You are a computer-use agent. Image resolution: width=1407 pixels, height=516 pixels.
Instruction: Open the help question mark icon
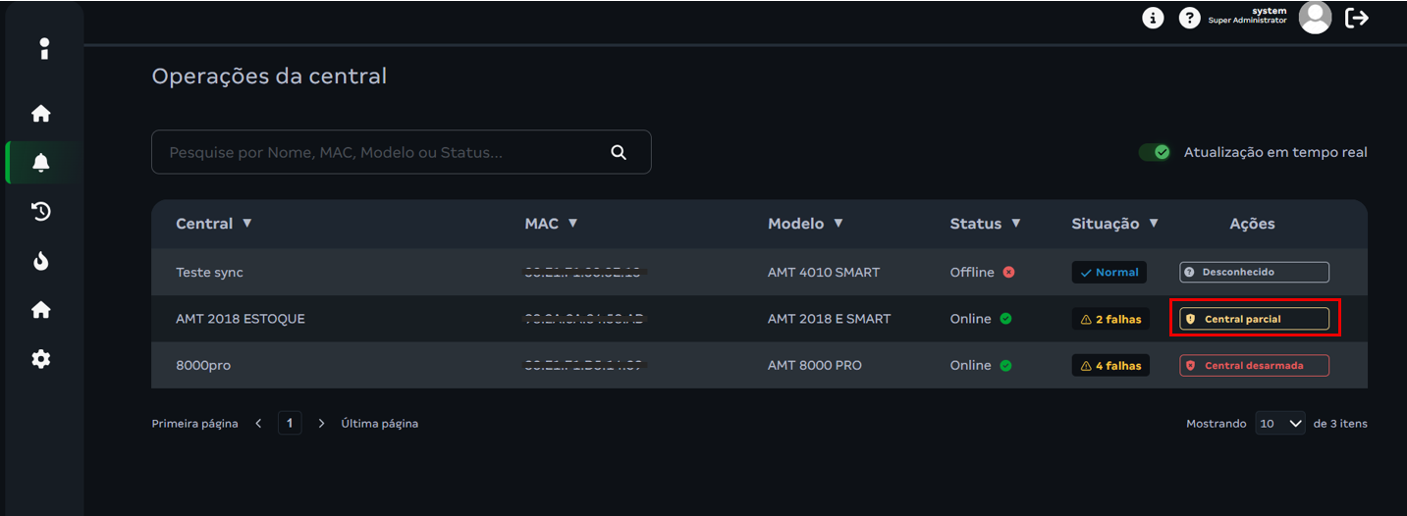click(x=1189, y=18)
